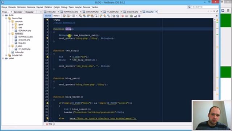Expand the Include Path node
This screenshot has width=232, height=131.
pyautogui.click(x=6, y=55)
